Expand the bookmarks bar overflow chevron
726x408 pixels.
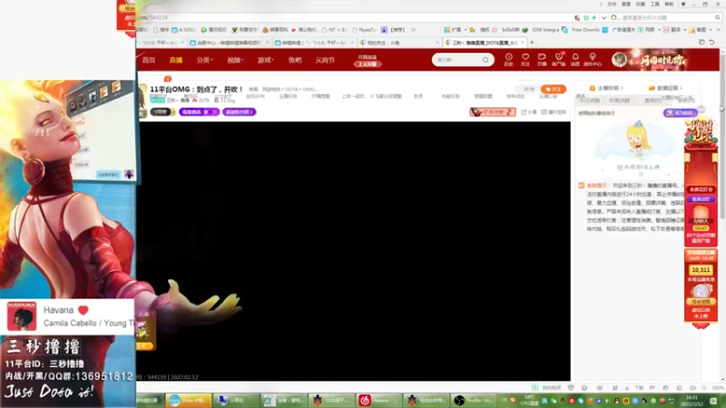414,30
